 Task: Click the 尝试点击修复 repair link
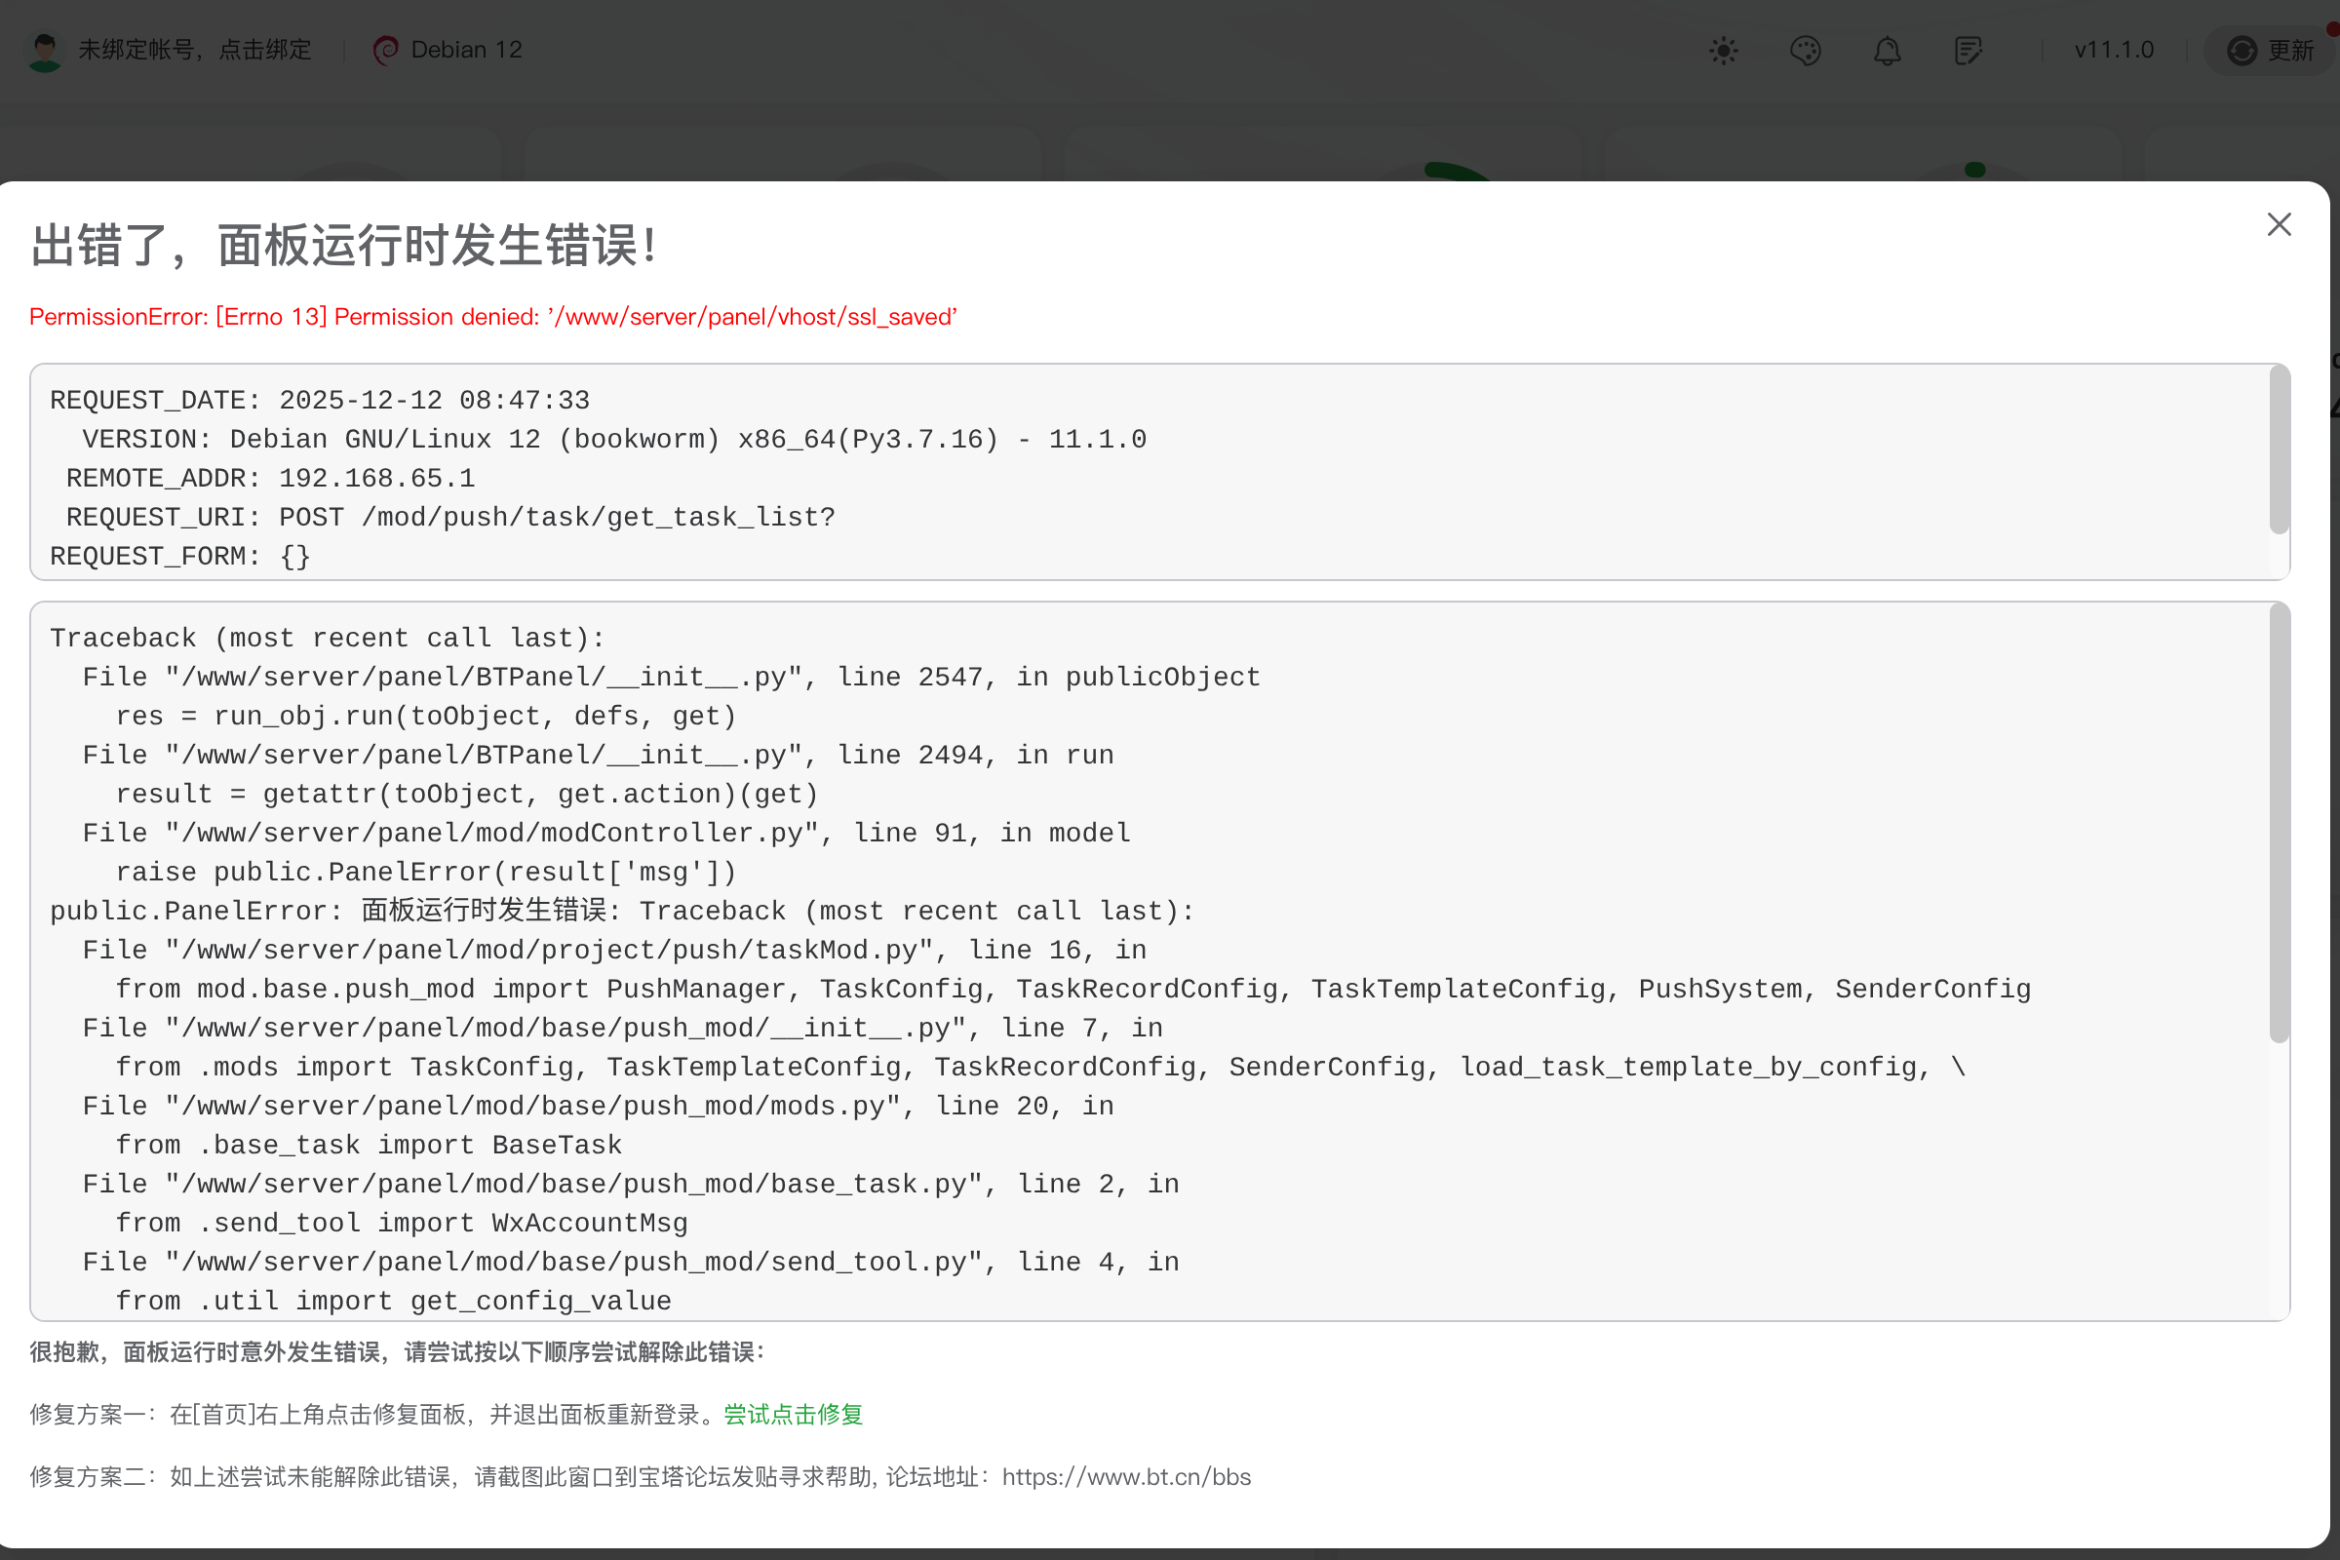(x=793, y=1414)
